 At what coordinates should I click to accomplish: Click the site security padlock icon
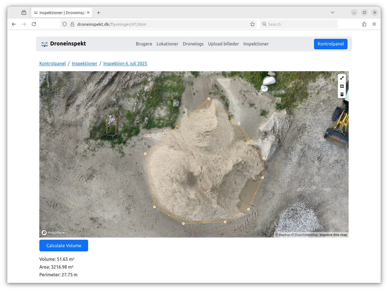(x=72, y=24)
